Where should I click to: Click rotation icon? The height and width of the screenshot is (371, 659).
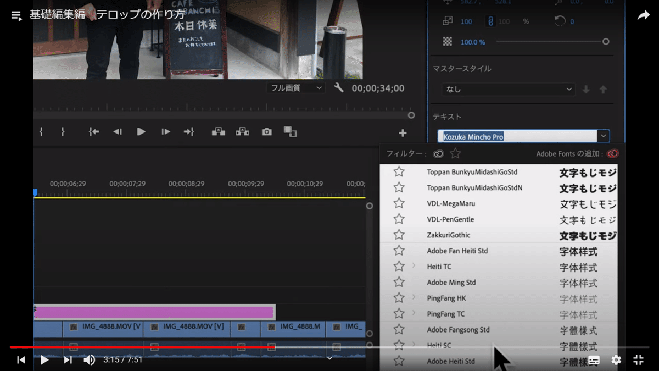coord(560,21)
